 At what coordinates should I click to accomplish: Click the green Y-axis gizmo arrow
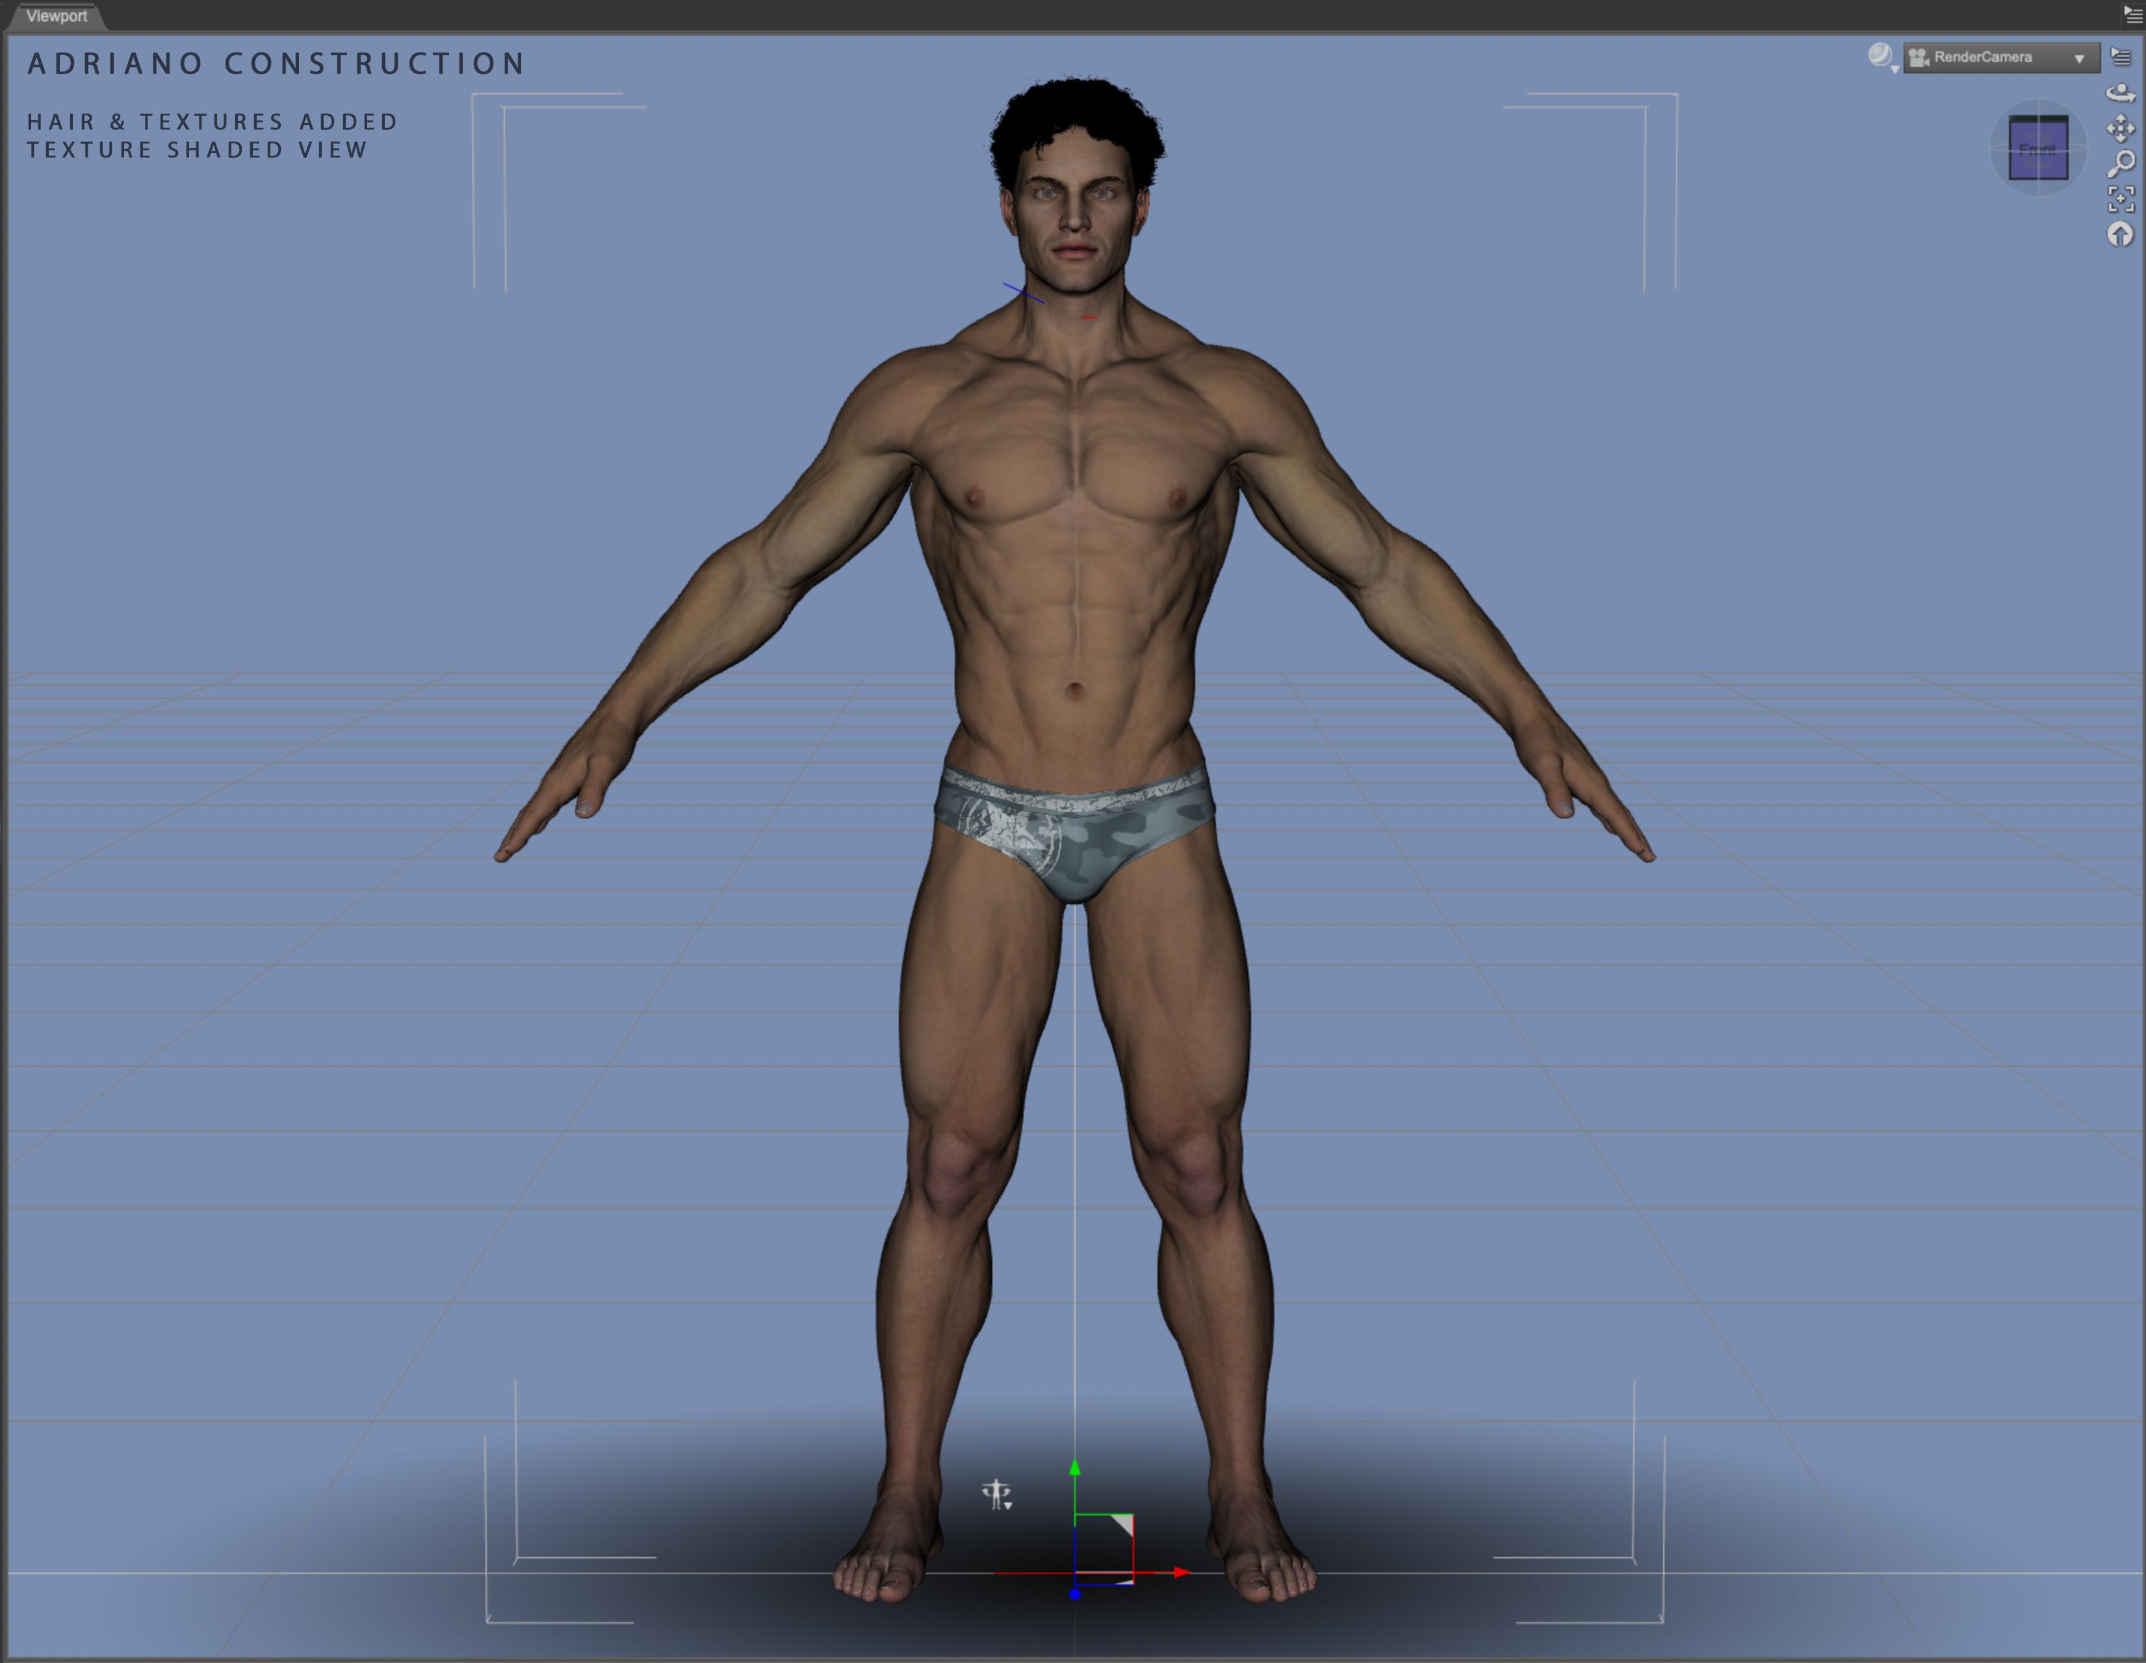pos(1075,1467)
